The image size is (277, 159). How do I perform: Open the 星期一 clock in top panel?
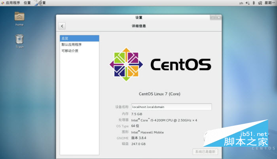point(269,3)
